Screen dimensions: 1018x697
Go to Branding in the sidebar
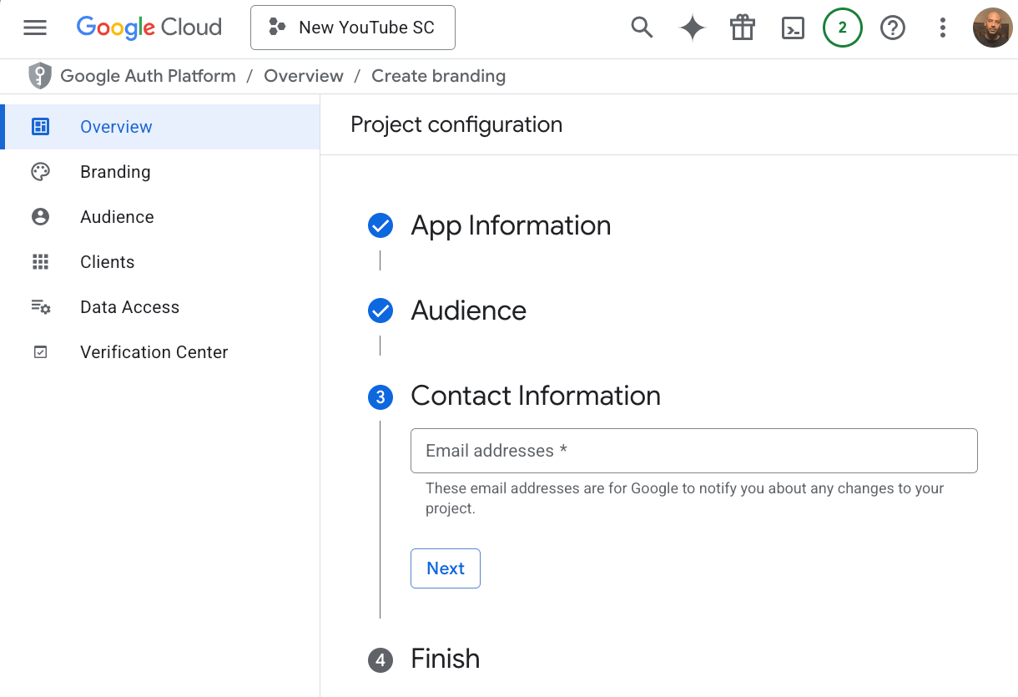click(x=115, y=172)
